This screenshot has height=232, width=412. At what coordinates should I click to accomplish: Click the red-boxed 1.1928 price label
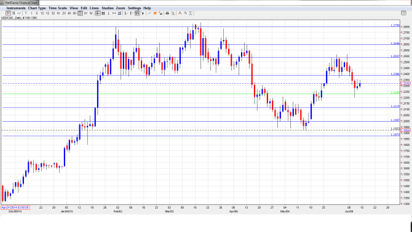[x=405, y=130]
